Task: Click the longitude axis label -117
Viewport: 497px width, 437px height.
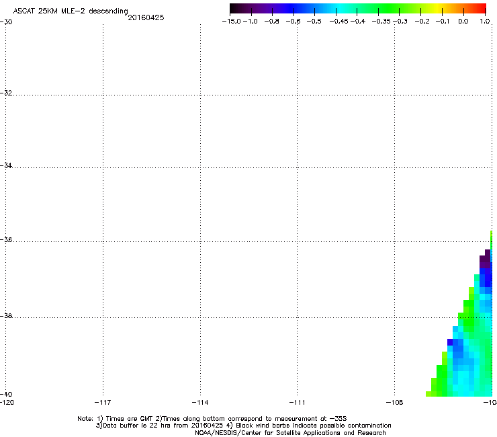Action: pyautogui.click(x=103, y=403)
